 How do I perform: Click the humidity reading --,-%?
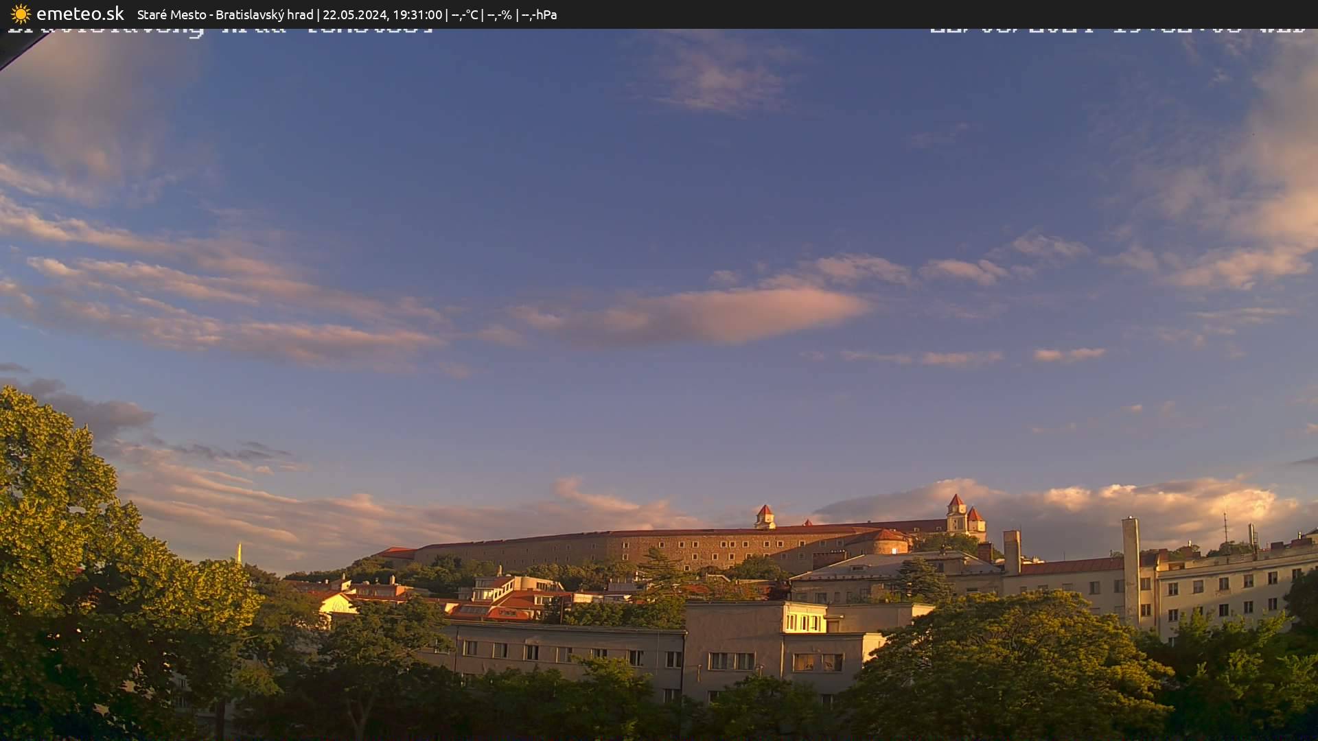[x=502, y=14]
